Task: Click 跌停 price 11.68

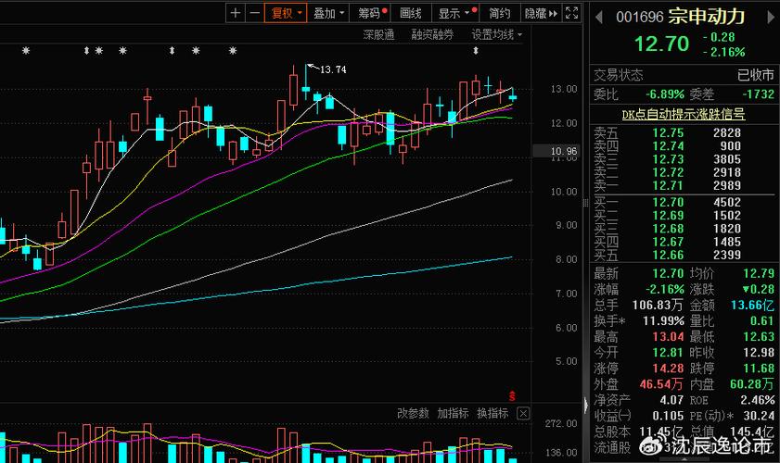Action: 759,369
